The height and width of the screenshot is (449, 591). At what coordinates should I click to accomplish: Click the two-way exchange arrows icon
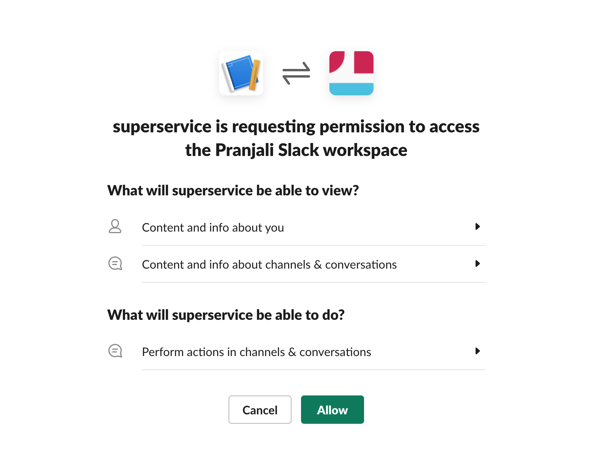click(296, 73)
